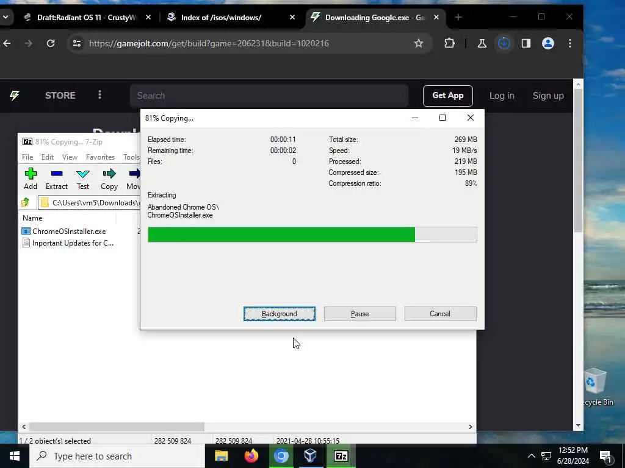Click the Sign up link
Viewport: 625px width, 468px height.
point(548,96)
